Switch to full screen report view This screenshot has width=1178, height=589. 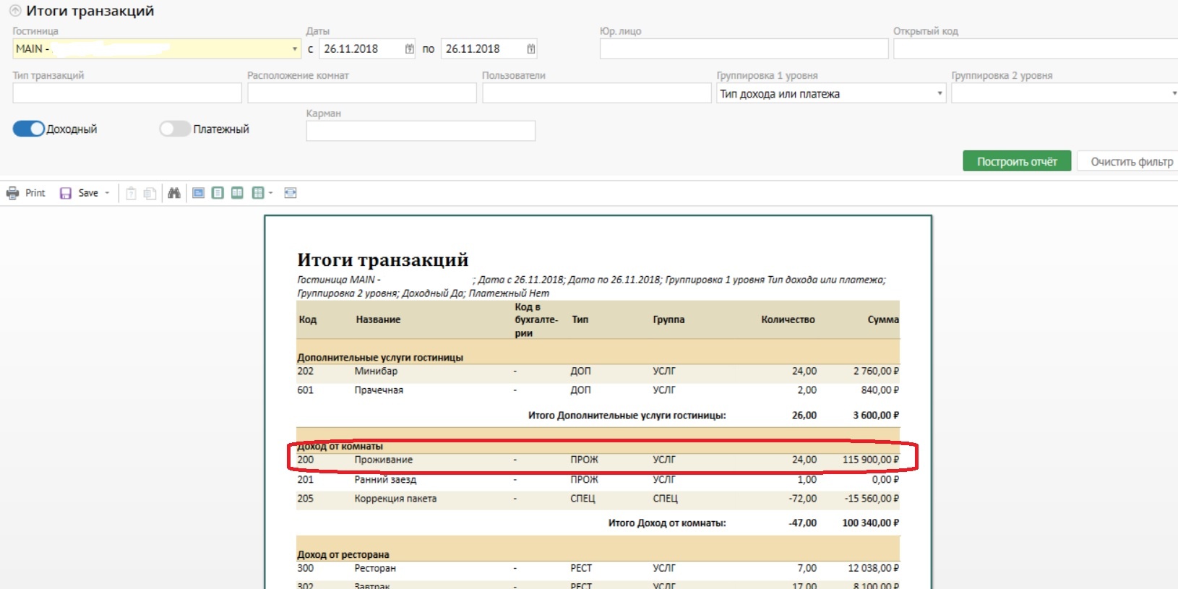198,193
